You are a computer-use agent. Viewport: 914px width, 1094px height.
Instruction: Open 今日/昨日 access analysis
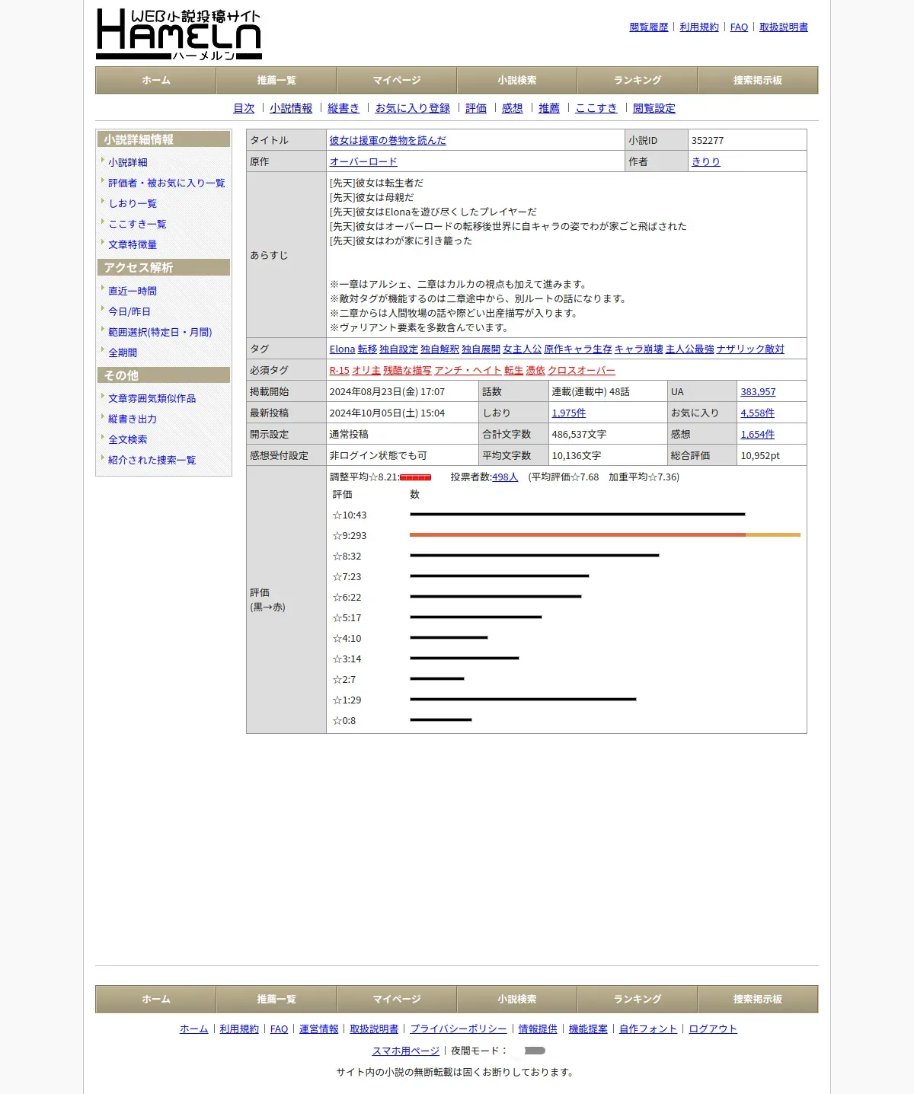pos(129,311)
